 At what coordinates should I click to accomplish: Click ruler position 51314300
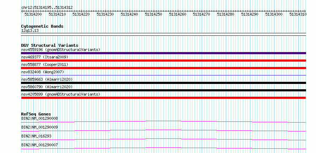point(274,14)
